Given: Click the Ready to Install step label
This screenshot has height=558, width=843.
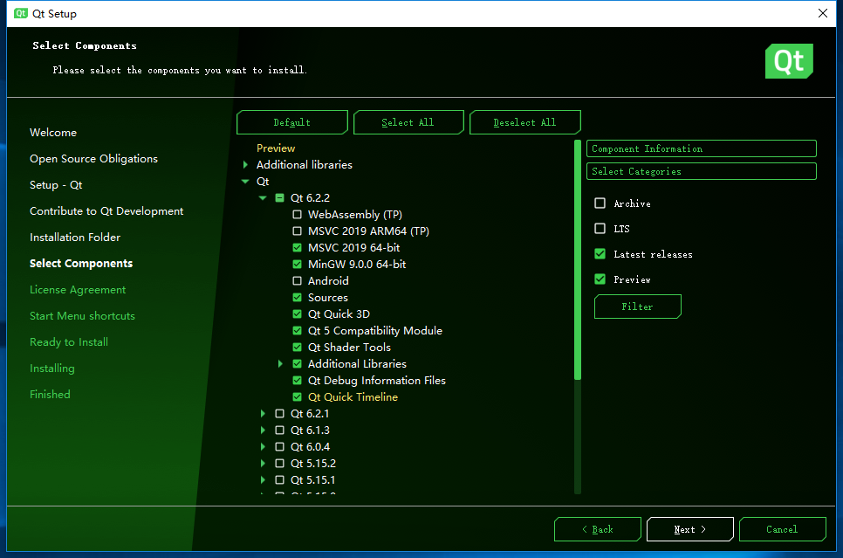Looking at the screenshot, I should coord(69,342).
